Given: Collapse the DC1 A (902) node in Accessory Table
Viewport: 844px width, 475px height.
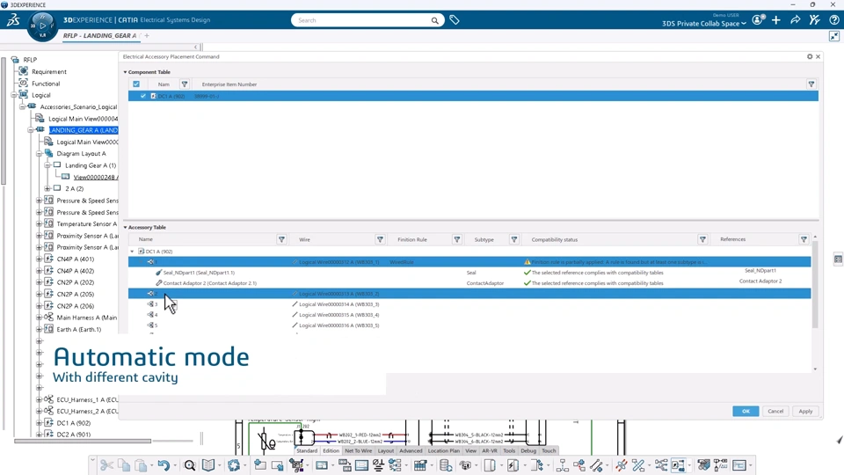Looking at the screenshot, I should point(133,252).
